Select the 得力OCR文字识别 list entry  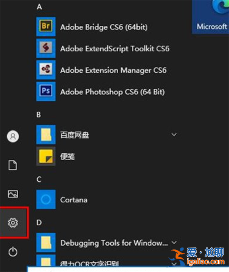pos(89,264)
